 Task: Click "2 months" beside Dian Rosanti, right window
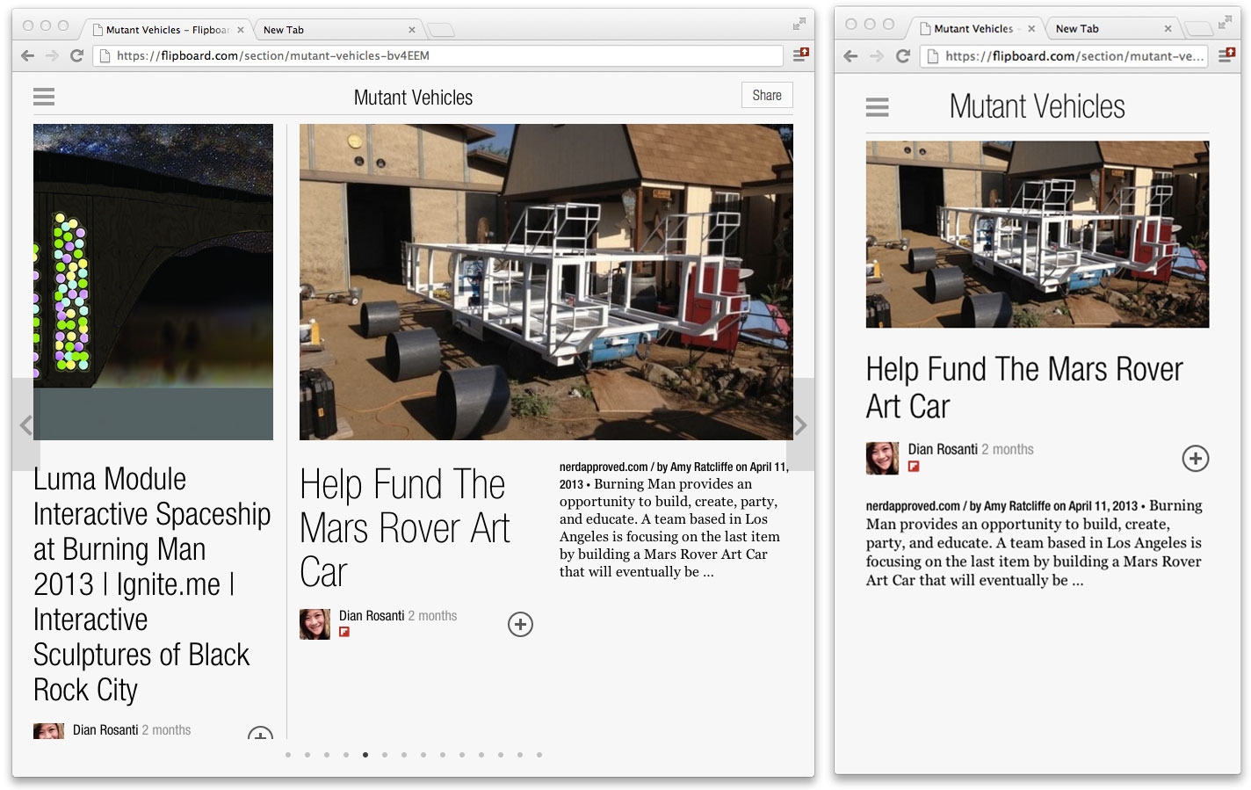tap(1008, 449)
